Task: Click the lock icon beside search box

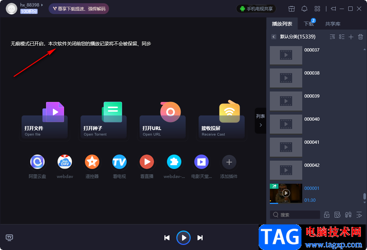Action: point(327,215)
